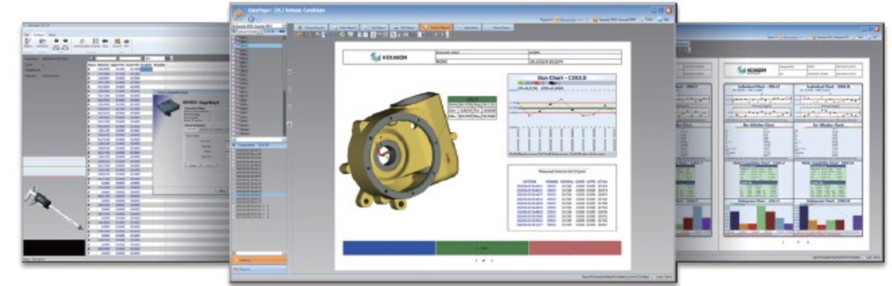Click the Run Chart C353.D graph

tap(561, 115)
